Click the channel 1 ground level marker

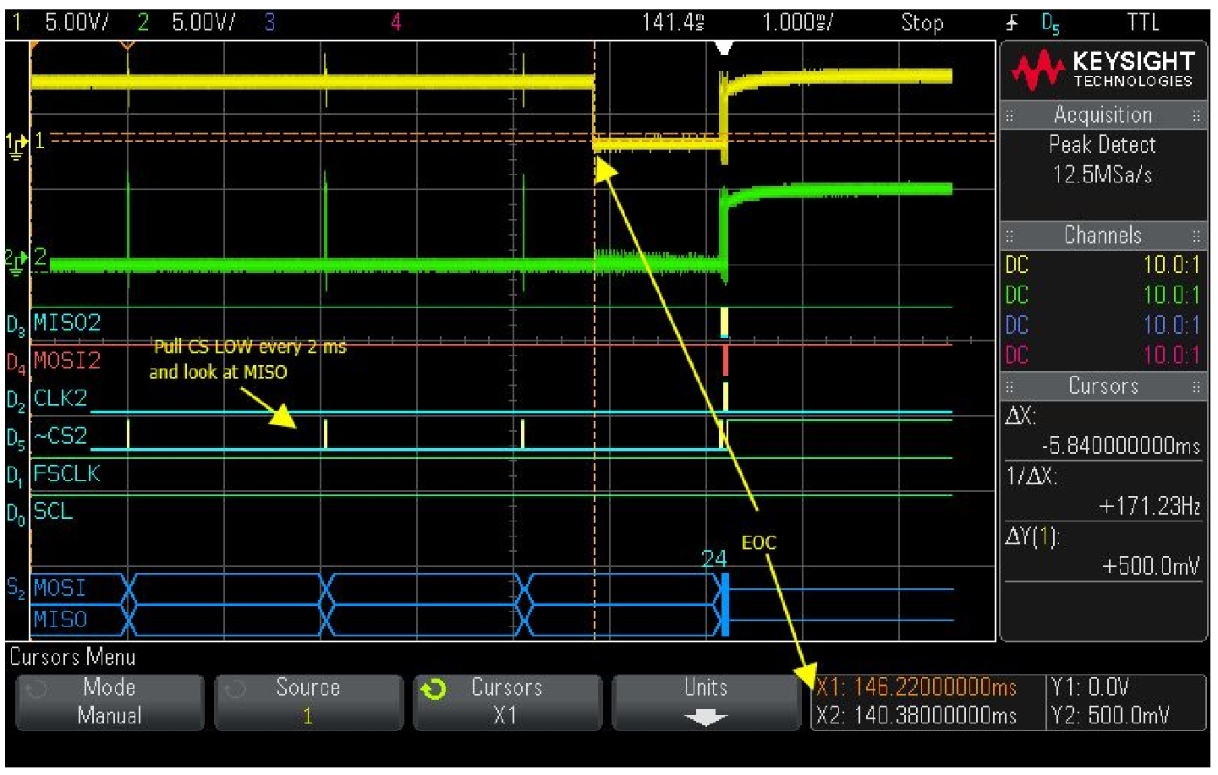[x=17, y=145]
